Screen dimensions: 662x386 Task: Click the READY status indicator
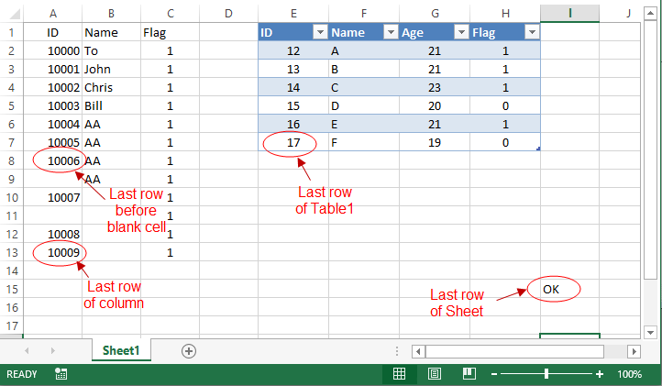[x=21, y=374]
